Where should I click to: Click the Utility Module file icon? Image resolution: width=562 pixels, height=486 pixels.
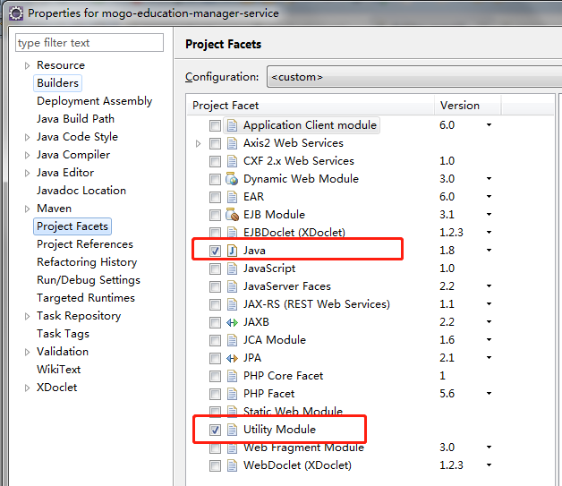(x=232, y=430)
